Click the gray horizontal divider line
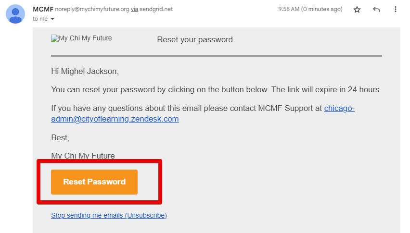This screenshot has height=233, width=410. (217, 56)
